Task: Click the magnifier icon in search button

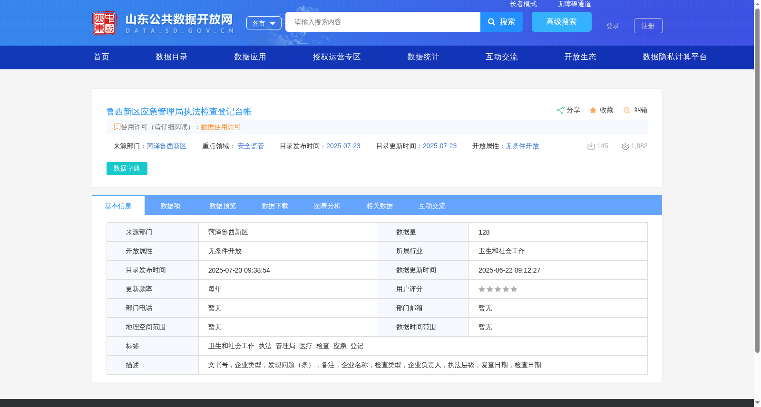Action: pyautogui.click(x=492, y=22)
